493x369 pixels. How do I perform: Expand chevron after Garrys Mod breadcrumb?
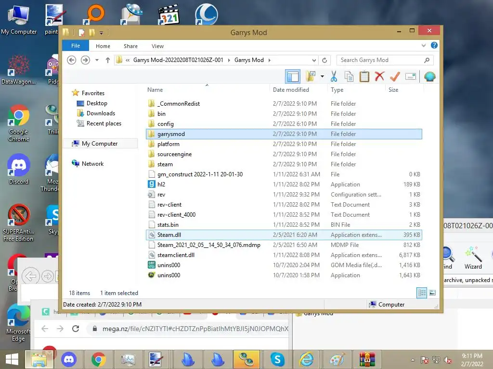270,60
